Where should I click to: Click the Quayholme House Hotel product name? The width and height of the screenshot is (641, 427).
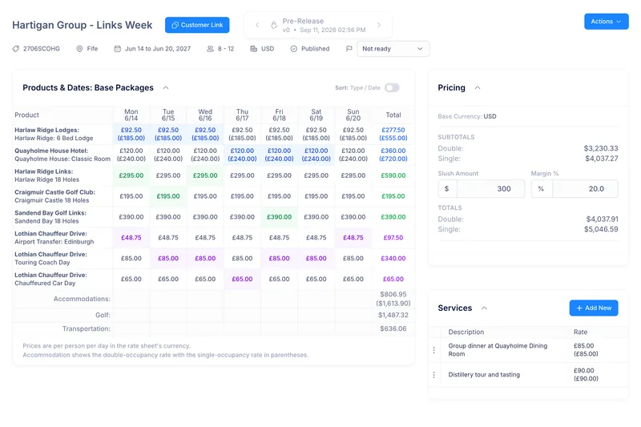coord(51,151)
